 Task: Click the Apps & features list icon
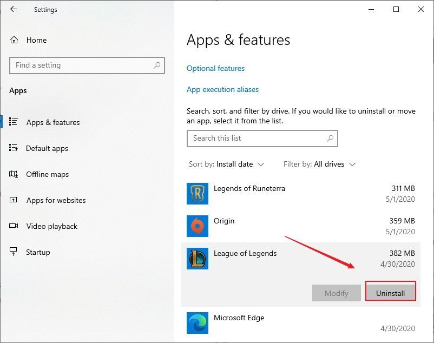click(14, 121)
